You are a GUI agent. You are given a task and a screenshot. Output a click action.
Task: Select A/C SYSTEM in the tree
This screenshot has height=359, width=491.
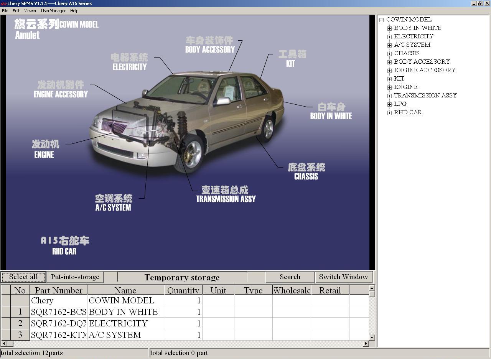412,45
